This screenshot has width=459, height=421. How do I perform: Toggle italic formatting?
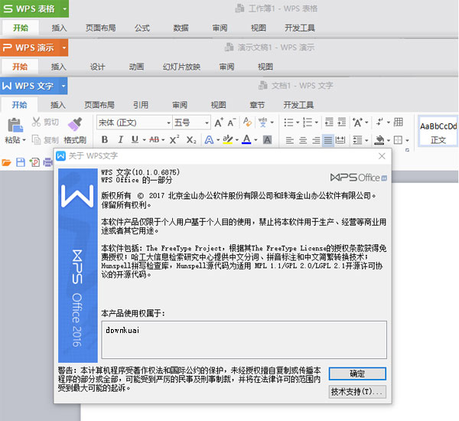[120, 140]
